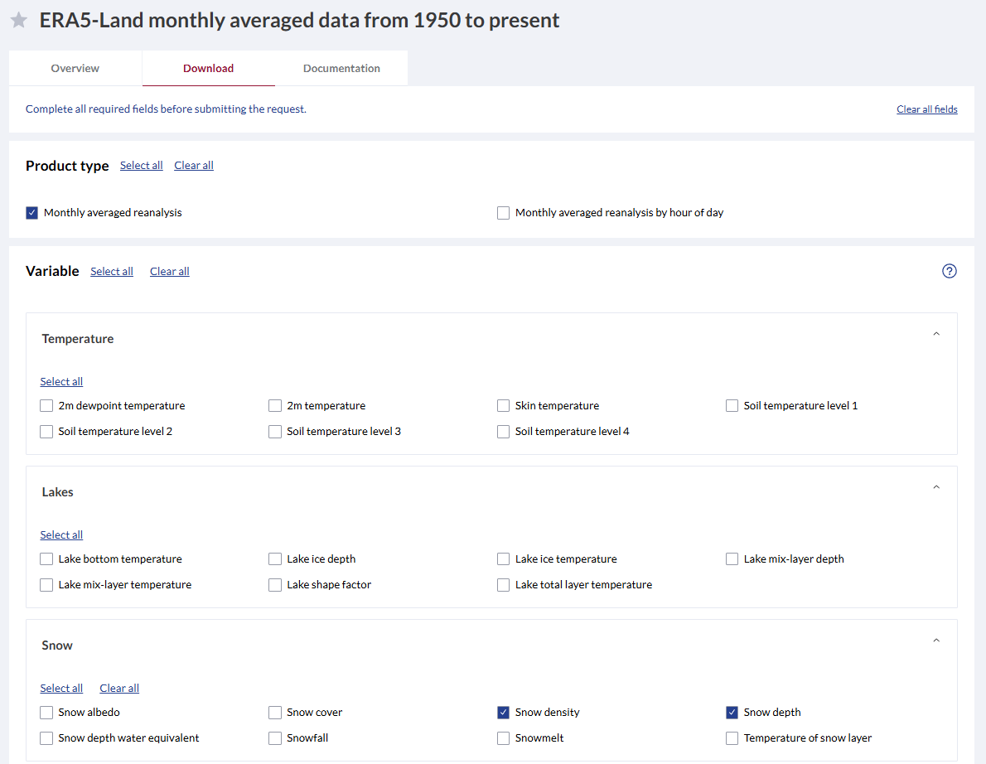Click the Snow section heading
This screenshot has height=764, width=986.
tap(57, 646)
